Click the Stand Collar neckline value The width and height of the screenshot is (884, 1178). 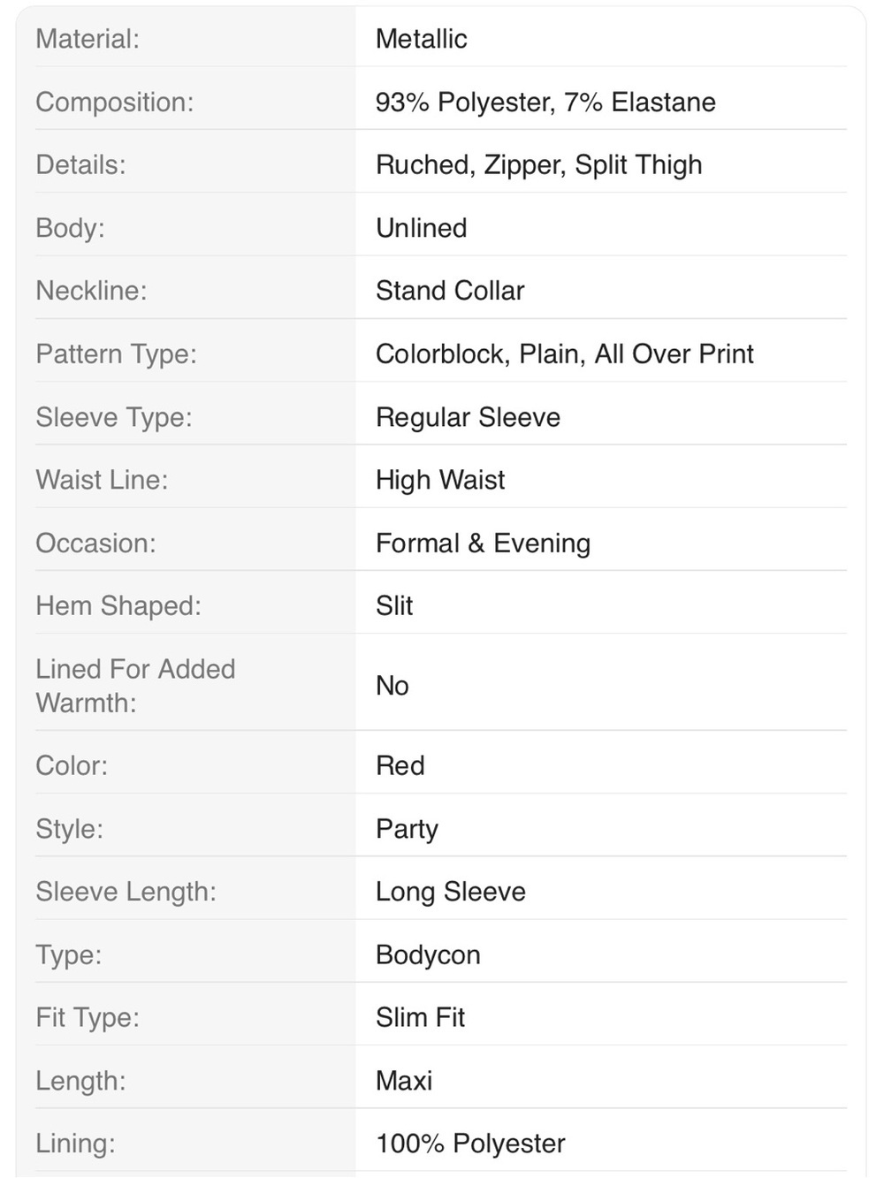pyautogui.click(x=450, y=291)
